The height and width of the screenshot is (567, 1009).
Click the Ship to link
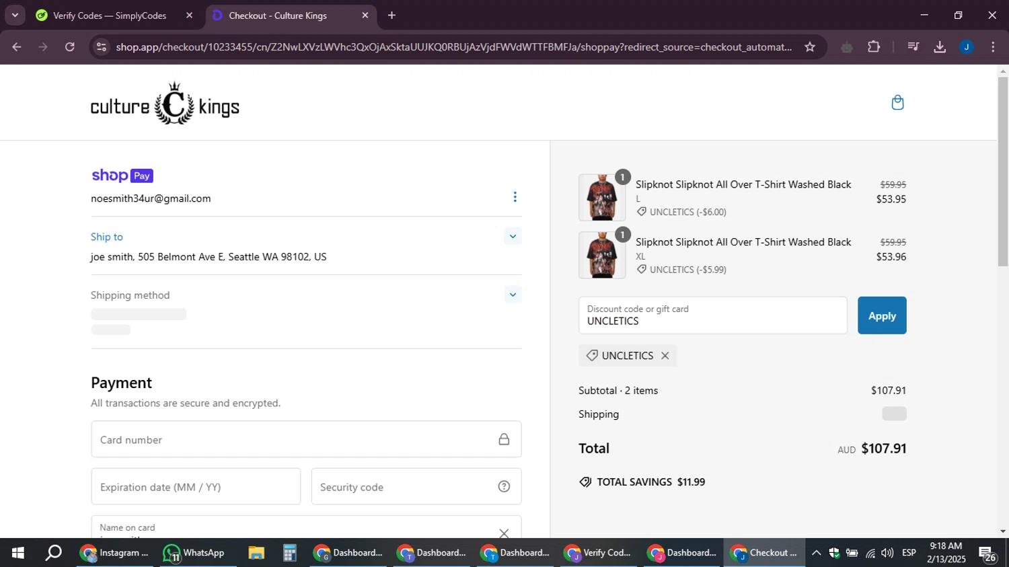pyautogui.click(x=107, y=237)
